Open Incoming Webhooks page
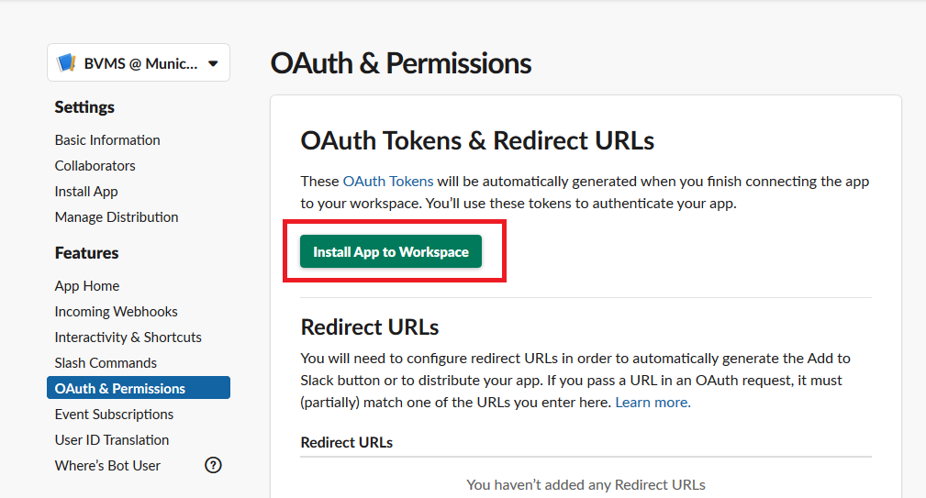This screenshot has width=926, height=498. click(116, 312)
